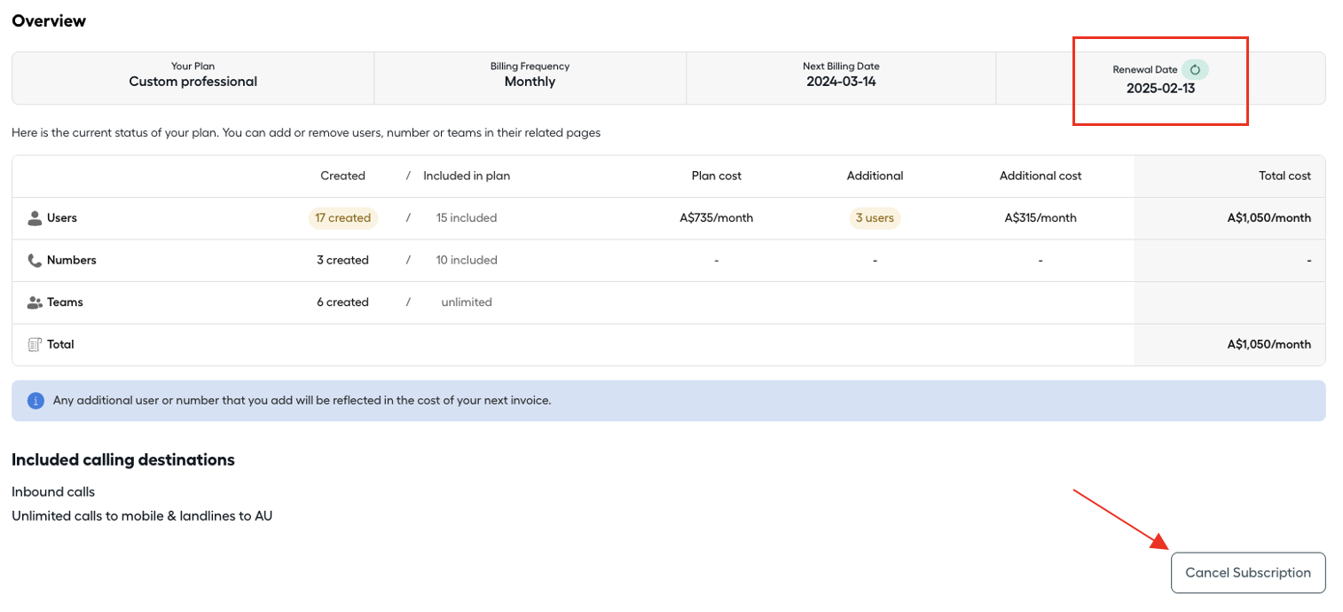Click the 'Next Billing Date' label
Viewport: 1343px width, 612px height.
pos(841,66)
